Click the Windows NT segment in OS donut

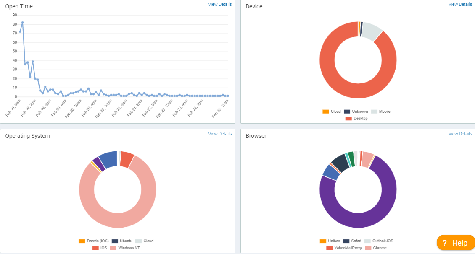118,220
